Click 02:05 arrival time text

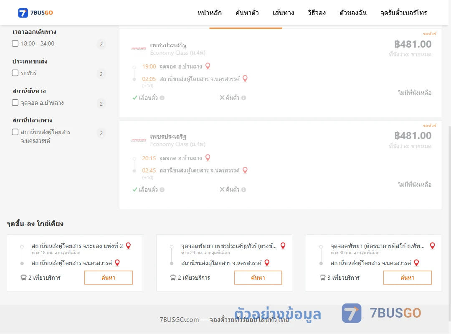149,79
